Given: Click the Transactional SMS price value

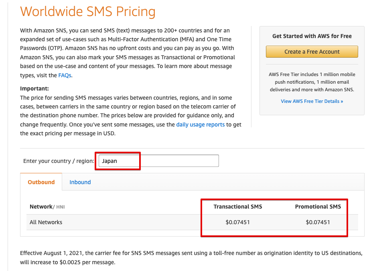Looking at the screenshot, I should pyautogui.click(x=238, y=222).
